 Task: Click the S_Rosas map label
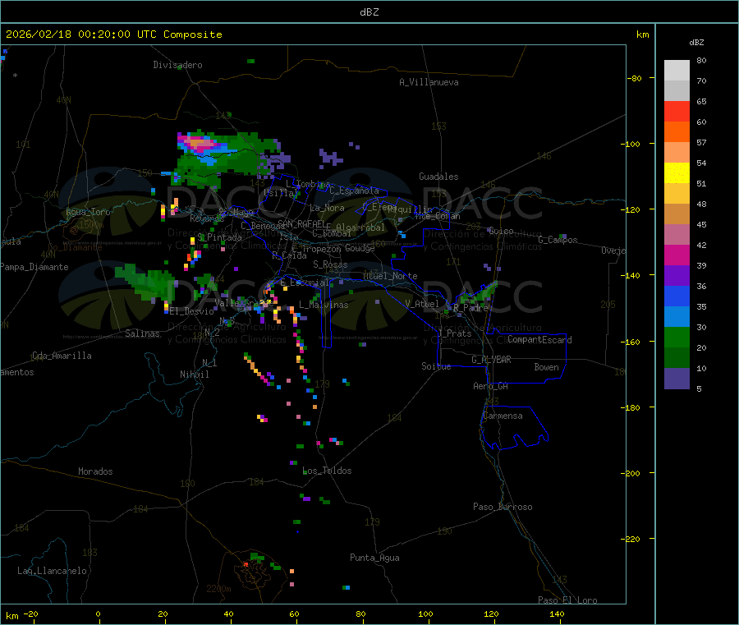(330, 264)
